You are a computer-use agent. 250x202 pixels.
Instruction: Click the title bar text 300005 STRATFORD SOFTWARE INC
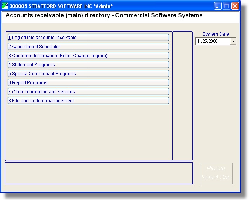point(51,6)
